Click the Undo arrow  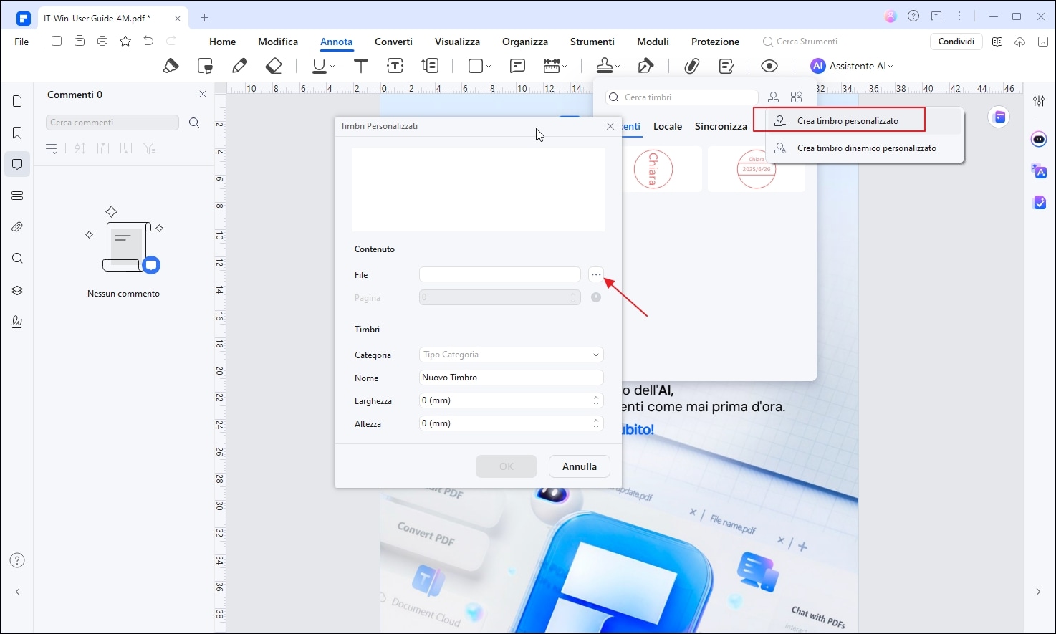point(148,41)
